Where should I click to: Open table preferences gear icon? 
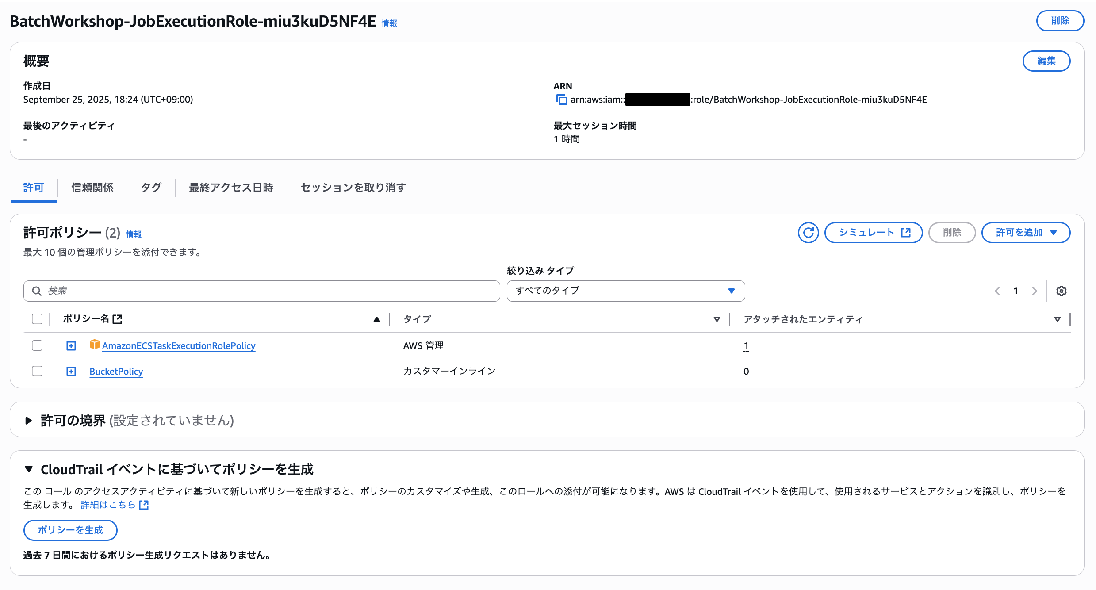coord(1061,291)
